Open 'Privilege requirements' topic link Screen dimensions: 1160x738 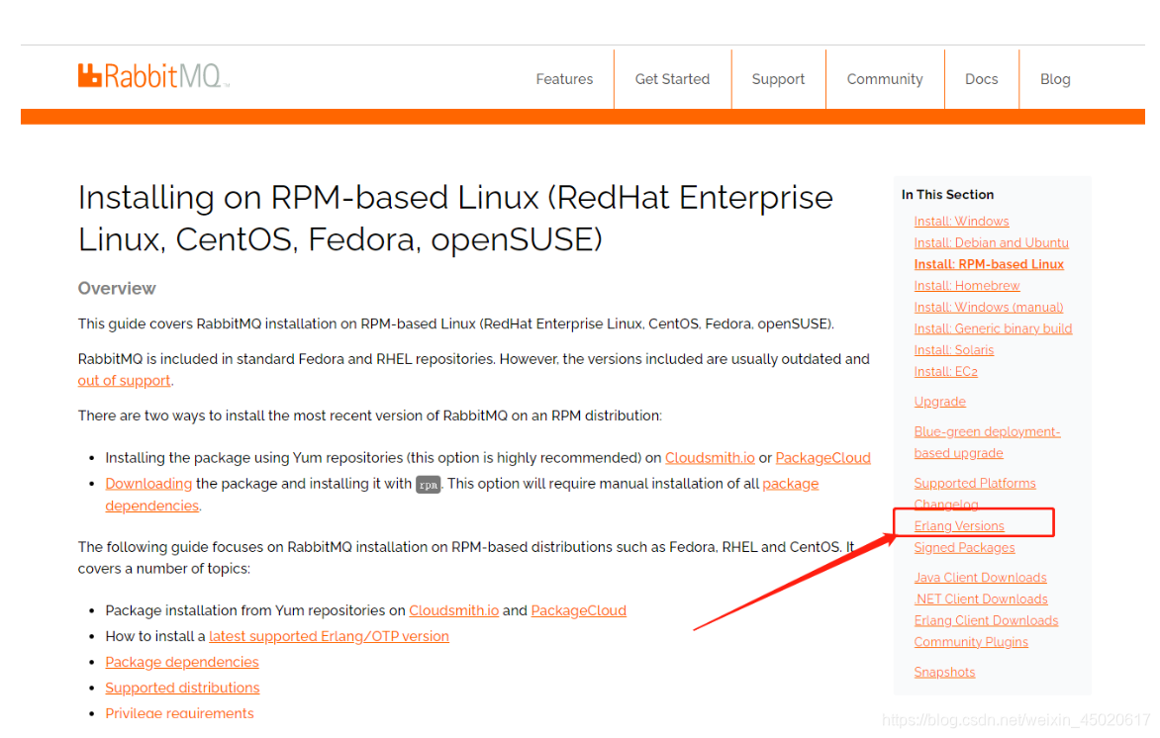(179, 713)
